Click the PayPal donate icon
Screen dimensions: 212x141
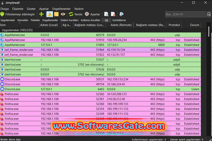[121, 14]
